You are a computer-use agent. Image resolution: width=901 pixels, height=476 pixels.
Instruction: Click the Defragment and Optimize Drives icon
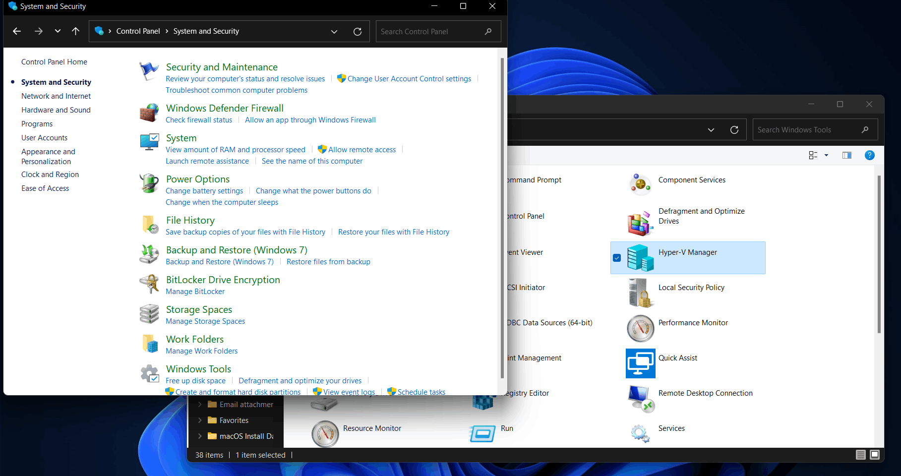pyautogui.click(x=639, y=223)
